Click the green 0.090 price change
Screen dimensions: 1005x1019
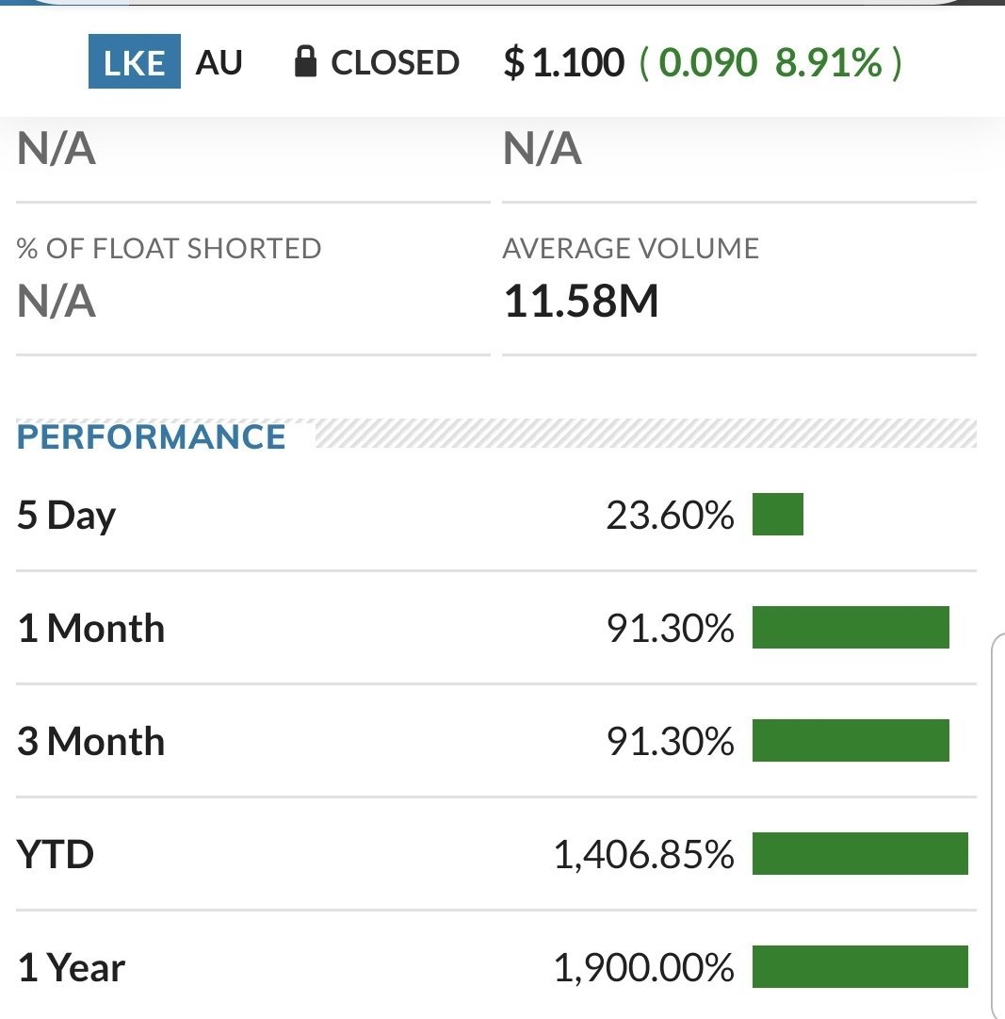(707, 63)
